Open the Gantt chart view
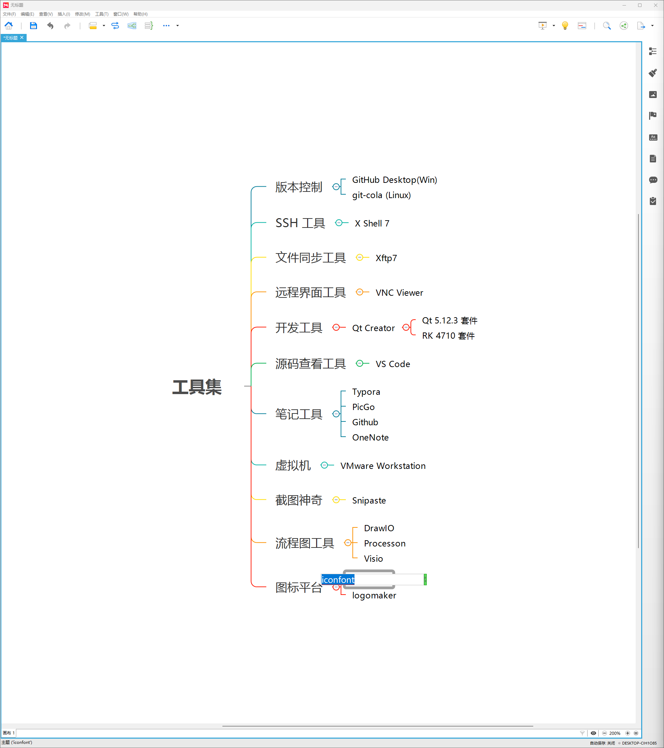Viewport: 664px width, 748px height. pyautogui.click(x=582, y=26)
